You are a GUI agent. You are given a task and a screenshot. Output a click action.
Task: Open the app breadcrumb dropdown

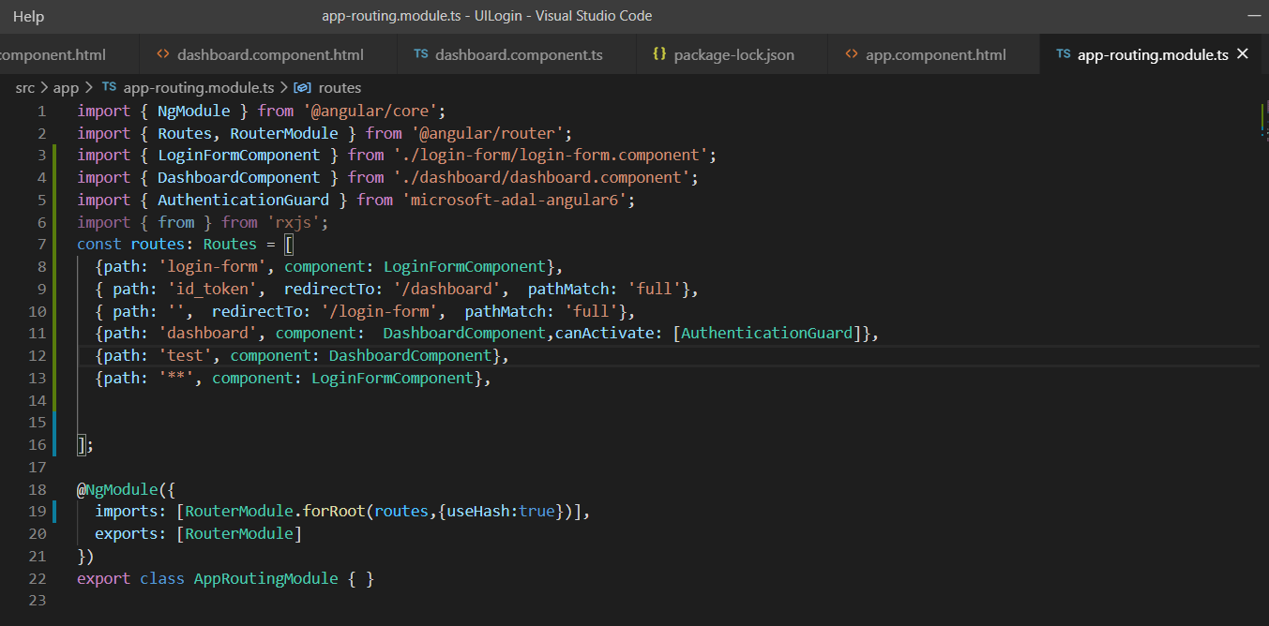coord(66,87)
